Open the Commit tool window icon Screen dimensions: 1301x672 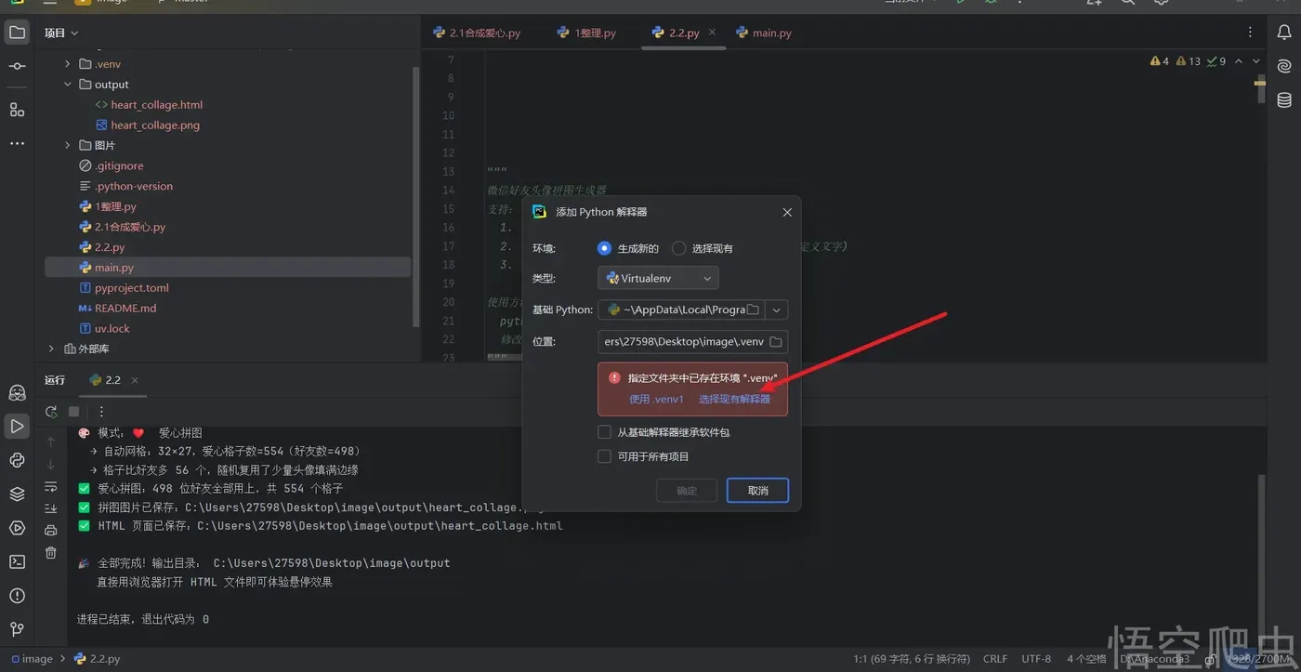click(x=17, y=66)
